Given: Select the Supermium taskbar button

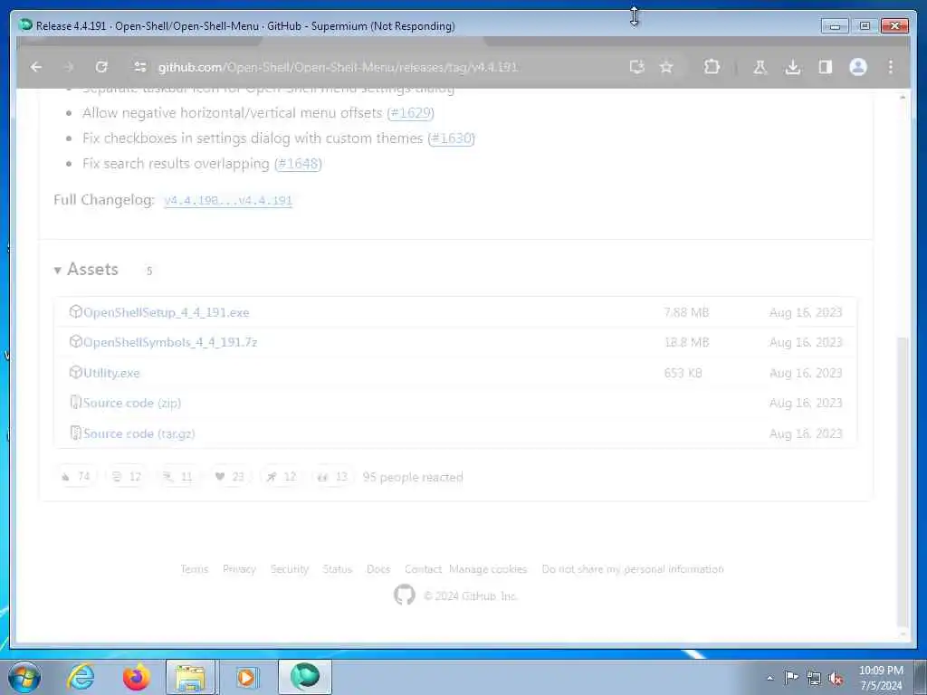Looking at the screenshot, I should [x=305, y=677].
